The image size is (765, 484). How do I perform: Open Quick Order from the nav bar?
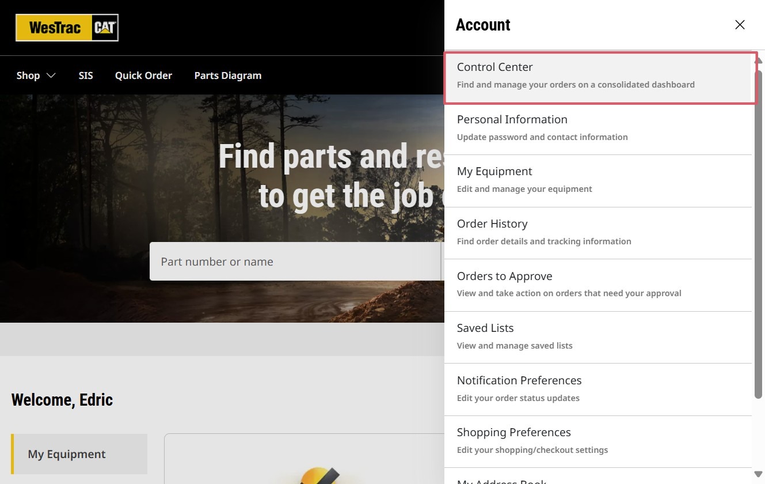click(x=143, y=75)
